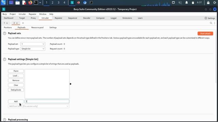The height and width of the screenshot is (122, 218).
Task: Click the search magnifier icon
Action: [x=211, y=23]
